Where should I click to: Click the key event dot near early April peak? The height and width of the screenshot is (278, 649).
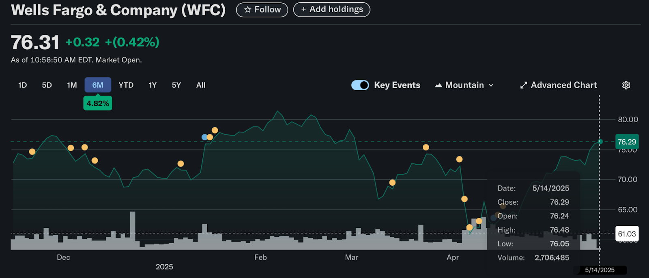point(459,159)
